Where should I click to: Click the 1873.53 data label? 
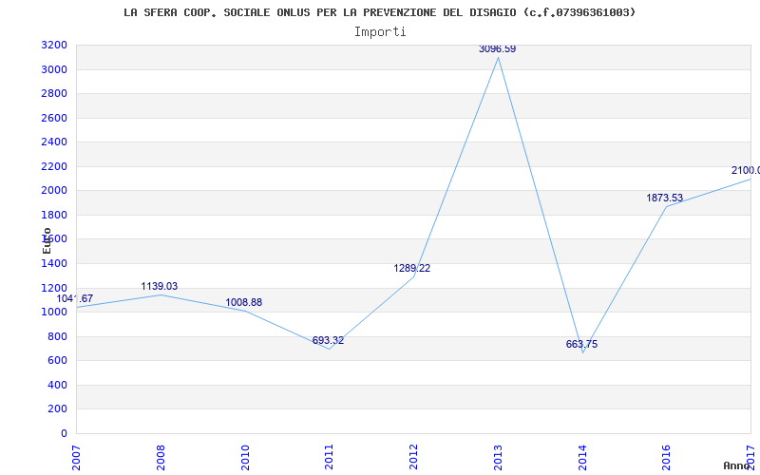coord(664,199)
